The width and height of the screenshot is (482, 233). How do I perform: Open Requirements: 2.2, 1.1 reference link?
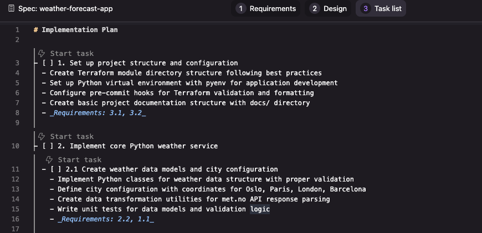tap(106, 219)
